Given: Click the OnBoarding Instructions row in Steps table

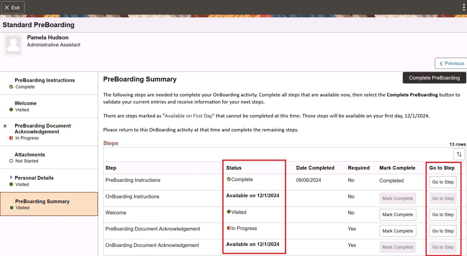Looking at the screenshot, I should tap(132, 196).
